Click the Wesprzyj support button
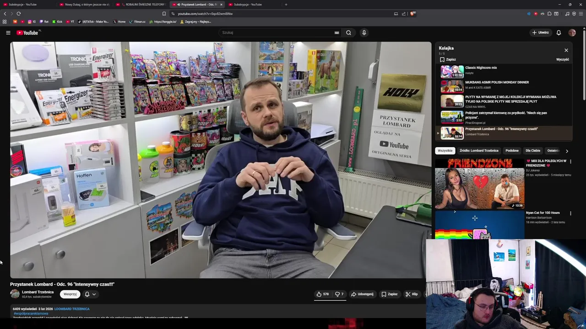This screenshot has height=329, width=586. [70, 294]
